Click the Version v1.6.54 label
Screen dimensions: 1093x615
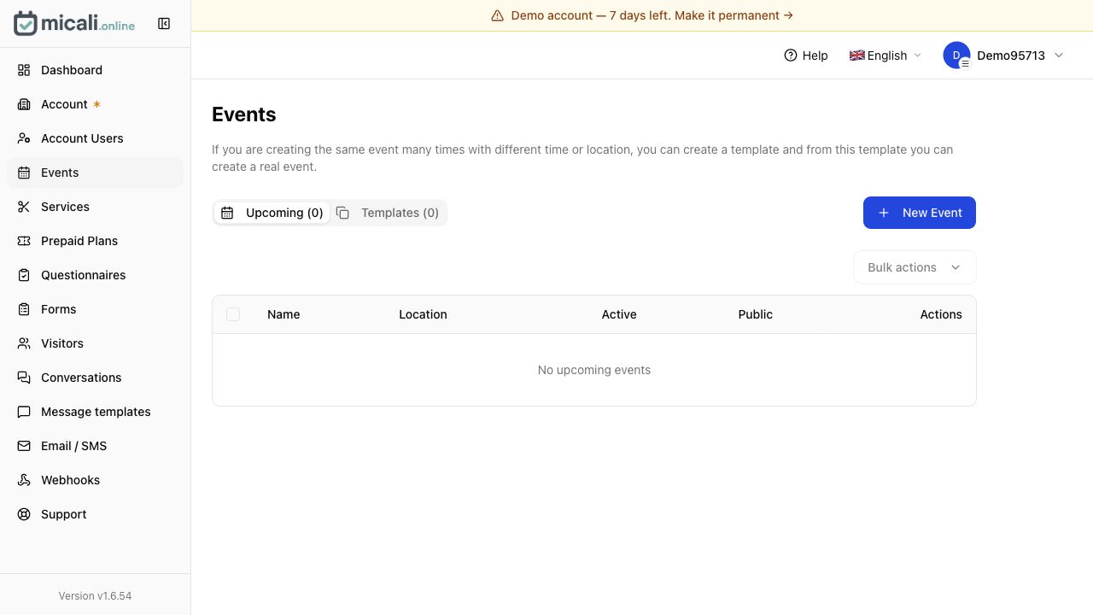click(x=95, y=596)
